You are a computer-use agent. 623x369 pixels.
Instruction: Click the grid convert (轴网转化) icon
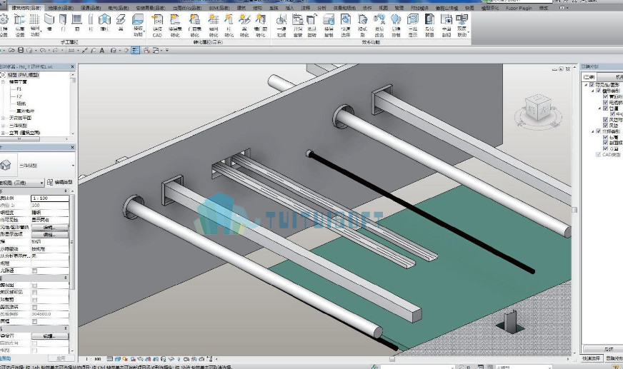tap(214, 25)
